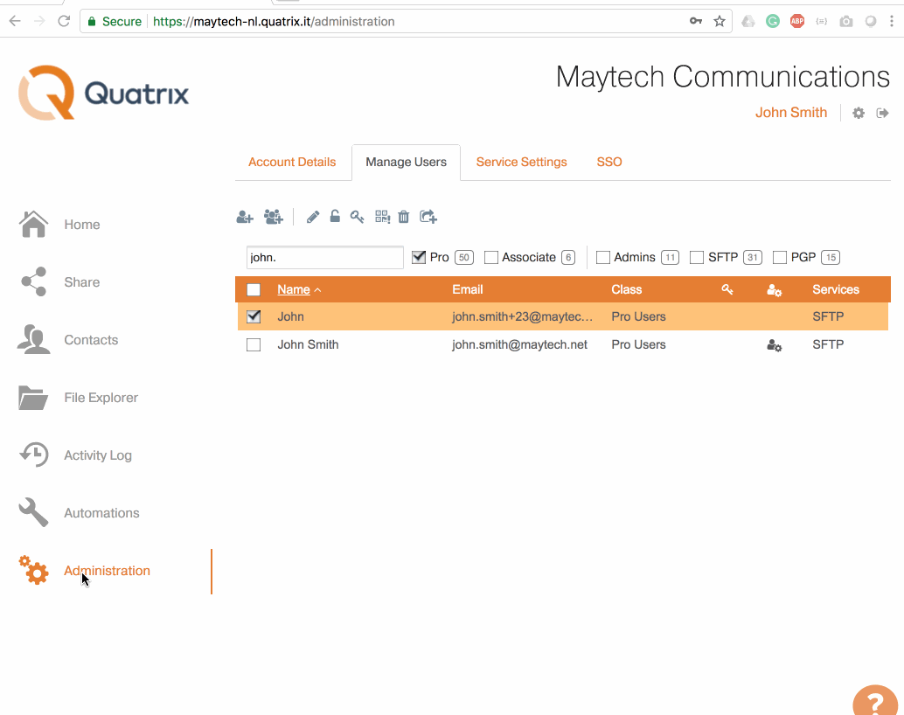This screenshot has height=715, width=904.
Task: Click the File Explorer folder icon
Action: click(33, 398)
